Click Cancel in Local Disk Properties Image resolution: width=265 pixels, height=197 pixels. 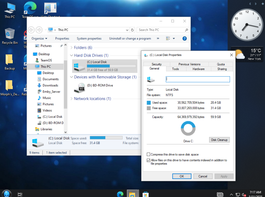click(x=203, y=176)
